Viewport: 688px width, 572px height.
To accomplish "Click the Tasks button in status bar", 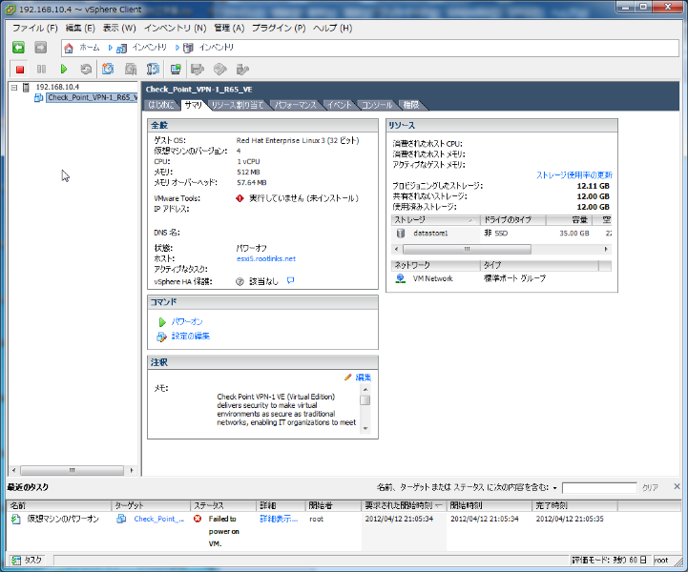I will point(28,561).
